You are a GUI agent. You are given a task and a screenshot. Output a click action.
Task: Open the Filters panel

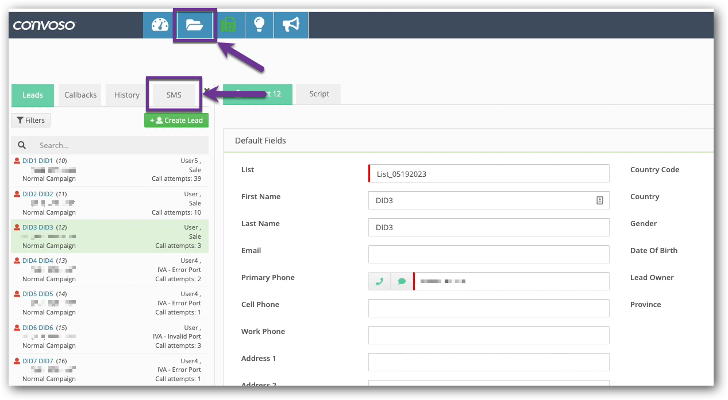(x=30, y=120)
